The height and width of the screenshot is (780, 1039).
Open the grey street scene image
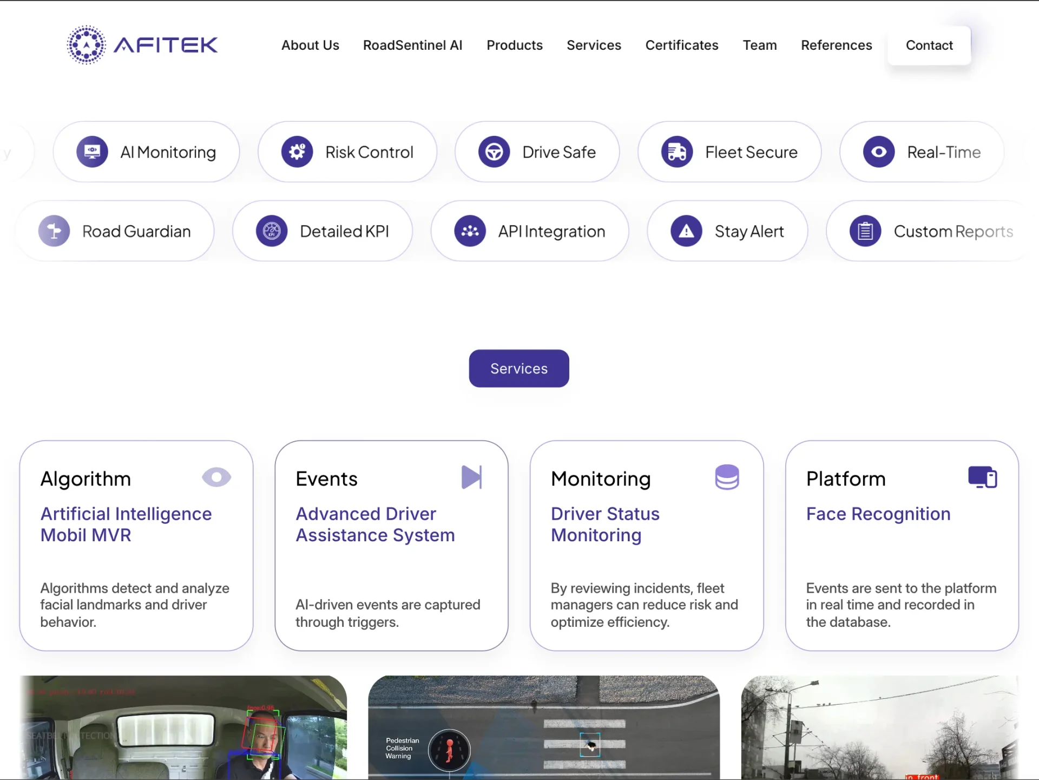(x=880, y=727)
